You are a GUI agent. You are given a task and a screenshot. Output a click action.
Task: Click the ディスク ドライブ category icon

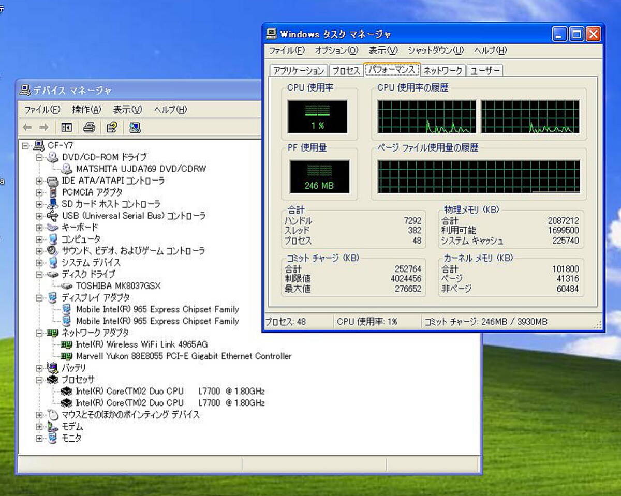click(53, 274)
